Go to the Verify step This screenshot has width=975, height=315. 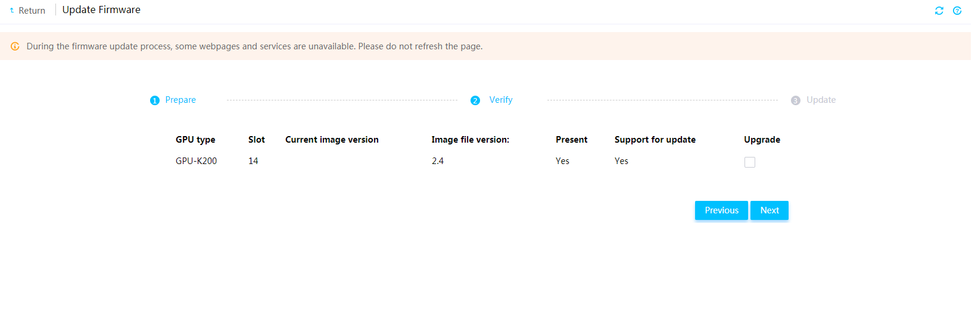point(501,100)
